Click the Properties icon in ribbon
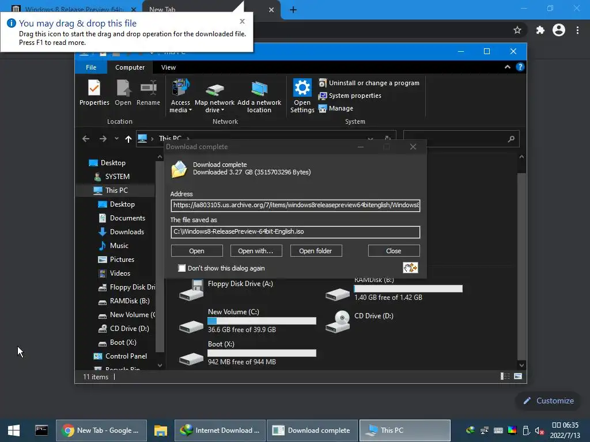590x442 pixels. 94,93
